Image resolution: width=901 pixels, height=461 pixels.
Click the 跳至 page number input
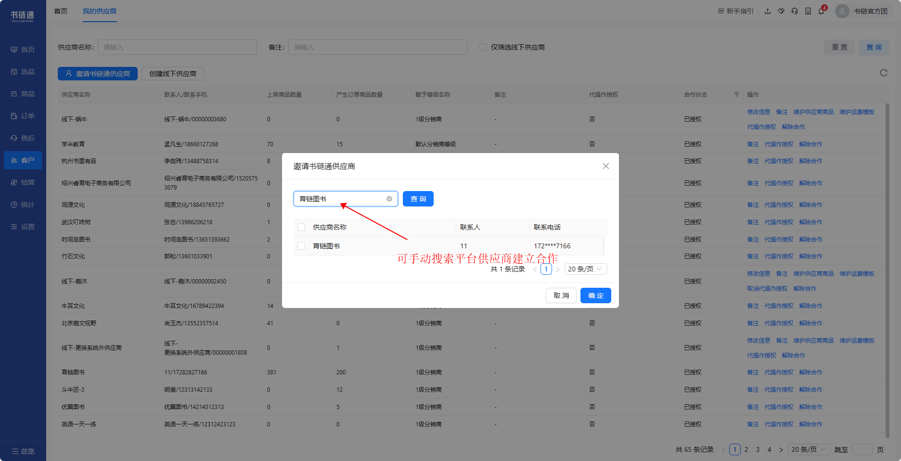pyautogui.click(x=862, y=449)
